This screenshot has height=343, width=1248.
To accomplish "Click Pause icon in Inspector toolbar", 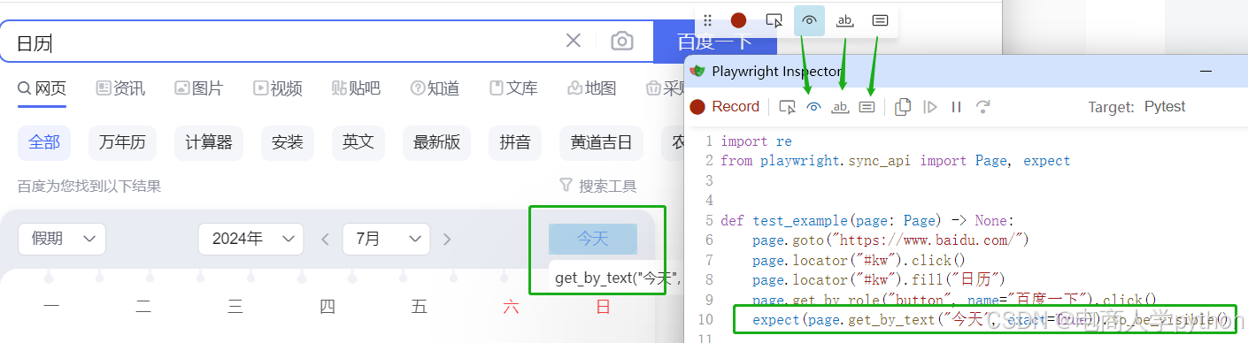I will (x=956, y=107).
